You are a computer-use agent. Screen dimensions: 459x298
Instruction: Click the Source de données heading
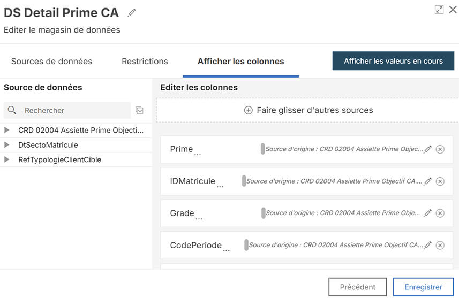[43, 87]
